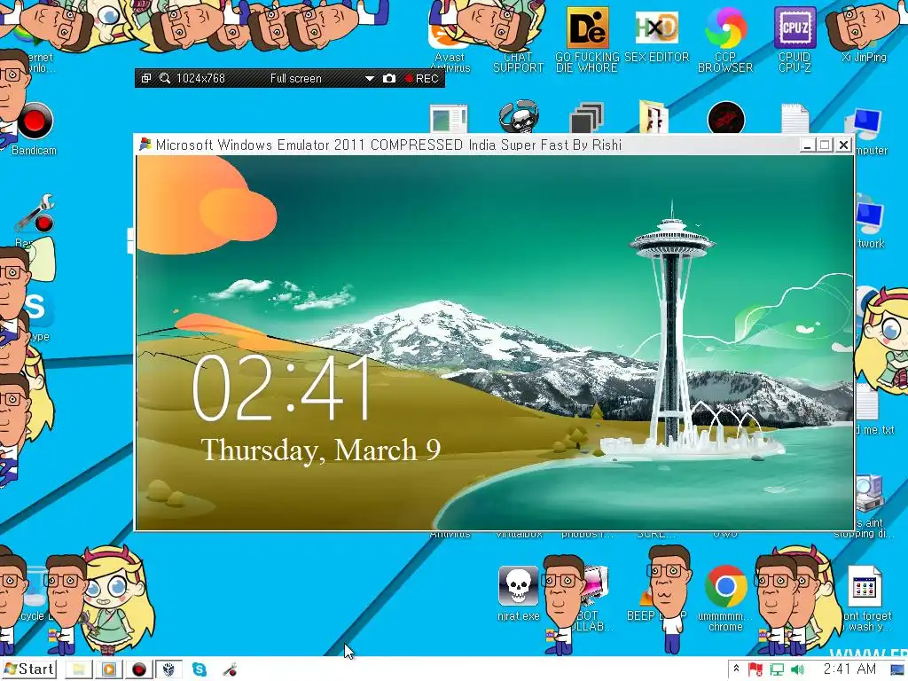Open the folder icon in taskbar quick launch

78,670
